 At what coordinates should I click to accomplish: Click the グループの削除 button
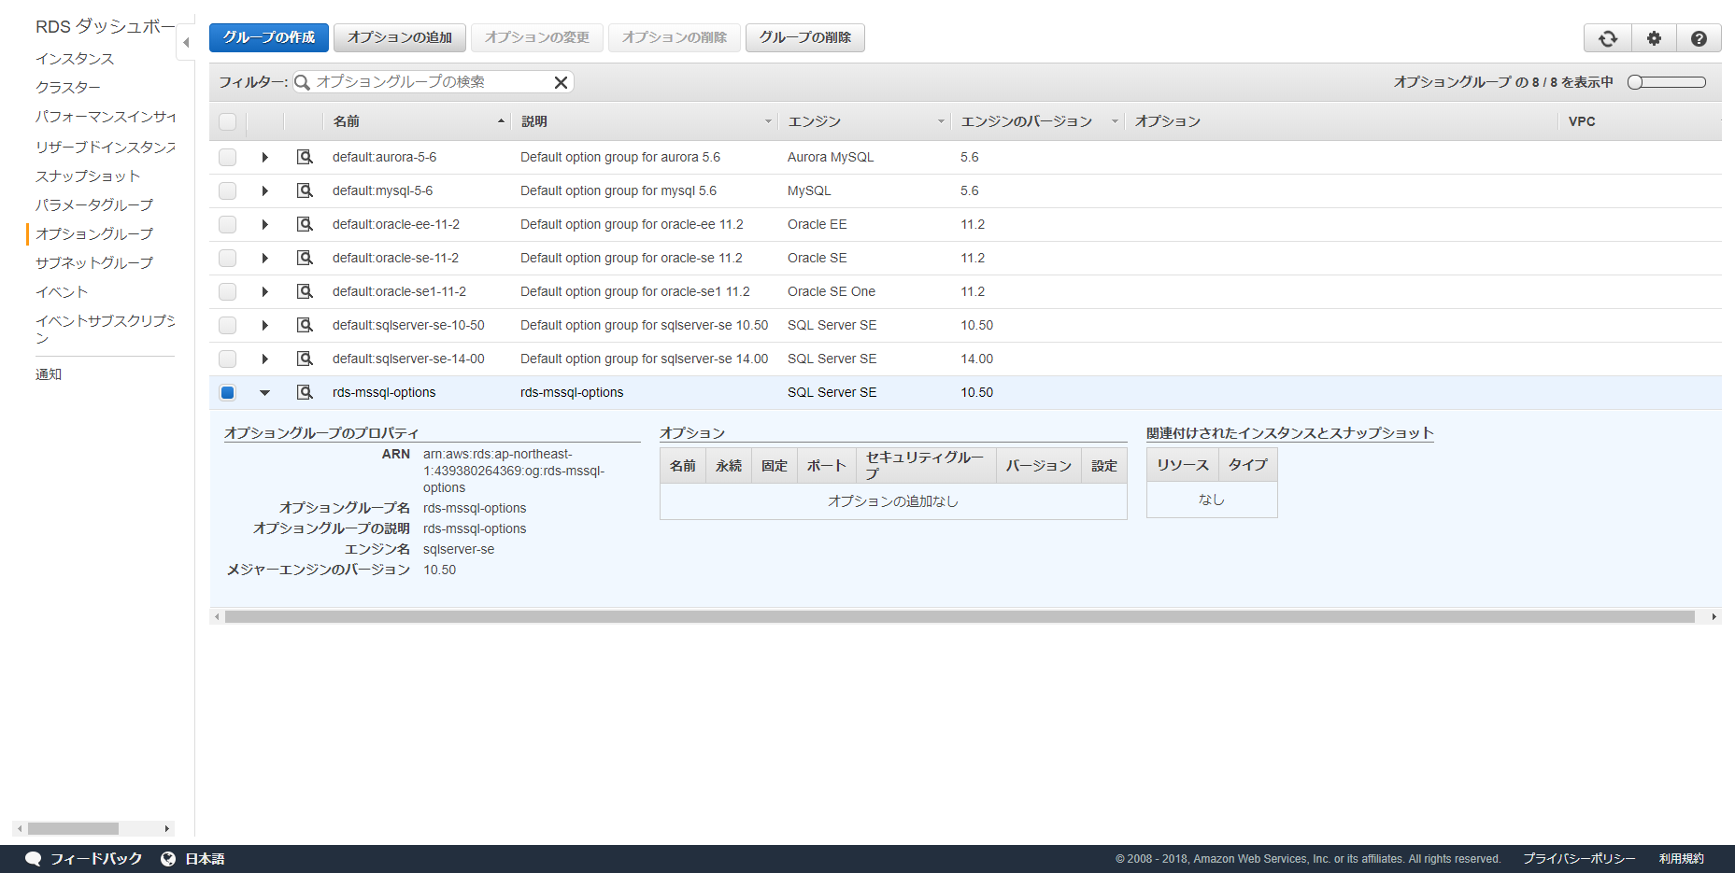(x=804, y=37)
